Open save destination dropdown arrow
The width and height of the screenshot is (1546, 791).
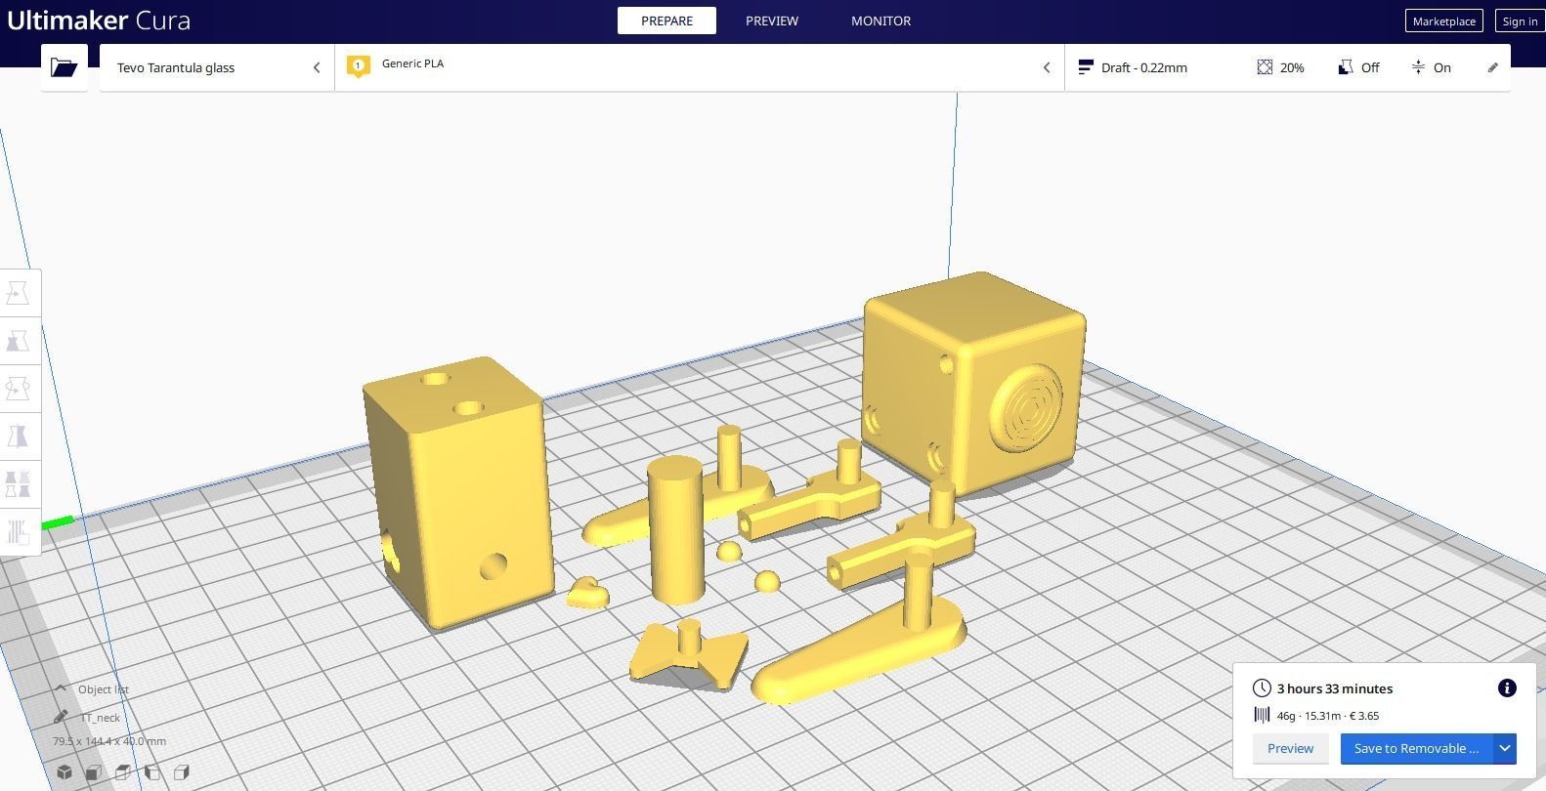tap(1505, 749)
